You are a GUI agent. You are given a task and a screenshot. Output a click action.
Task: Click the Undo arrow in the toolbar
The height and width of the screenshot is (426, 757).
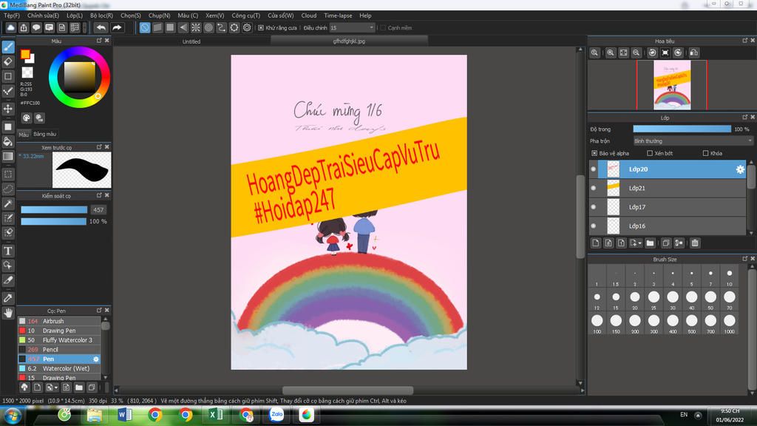pos(101,27)
